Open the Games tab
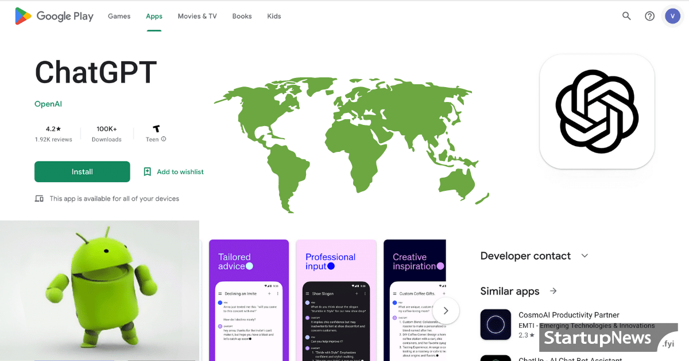 pos(119,16)
